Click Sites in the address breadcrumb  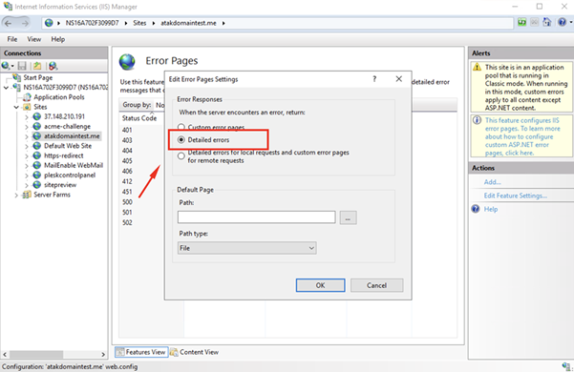139,23
